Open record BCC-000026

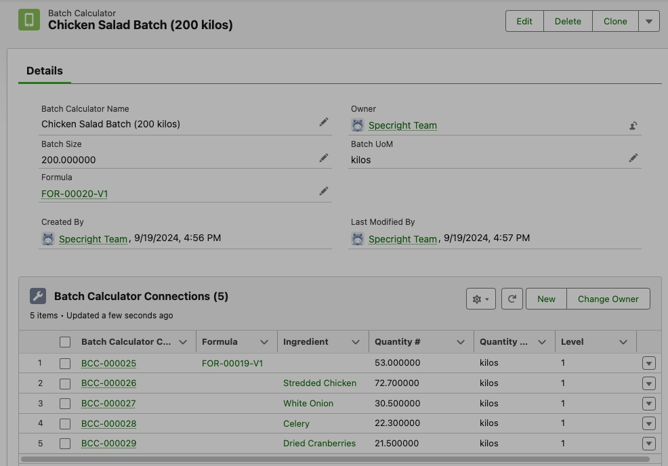[108, 383]
